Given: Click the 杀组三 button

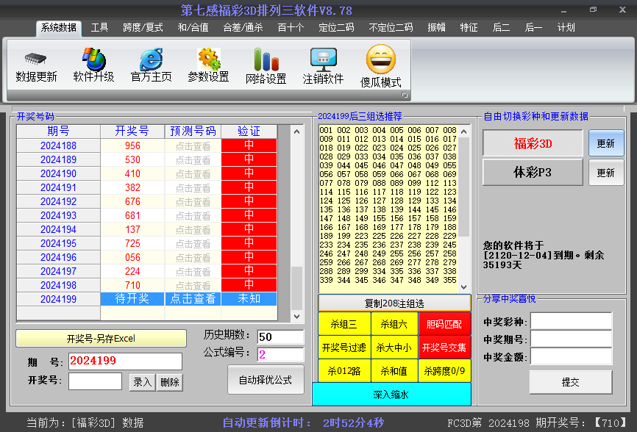Looking at the screenshot, I should tap(344, 324).
